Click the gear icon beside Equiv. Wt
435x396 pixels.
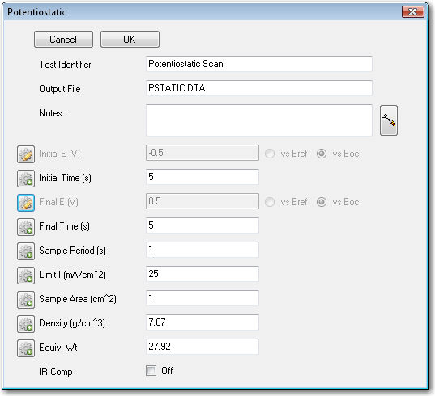[26, 348]
